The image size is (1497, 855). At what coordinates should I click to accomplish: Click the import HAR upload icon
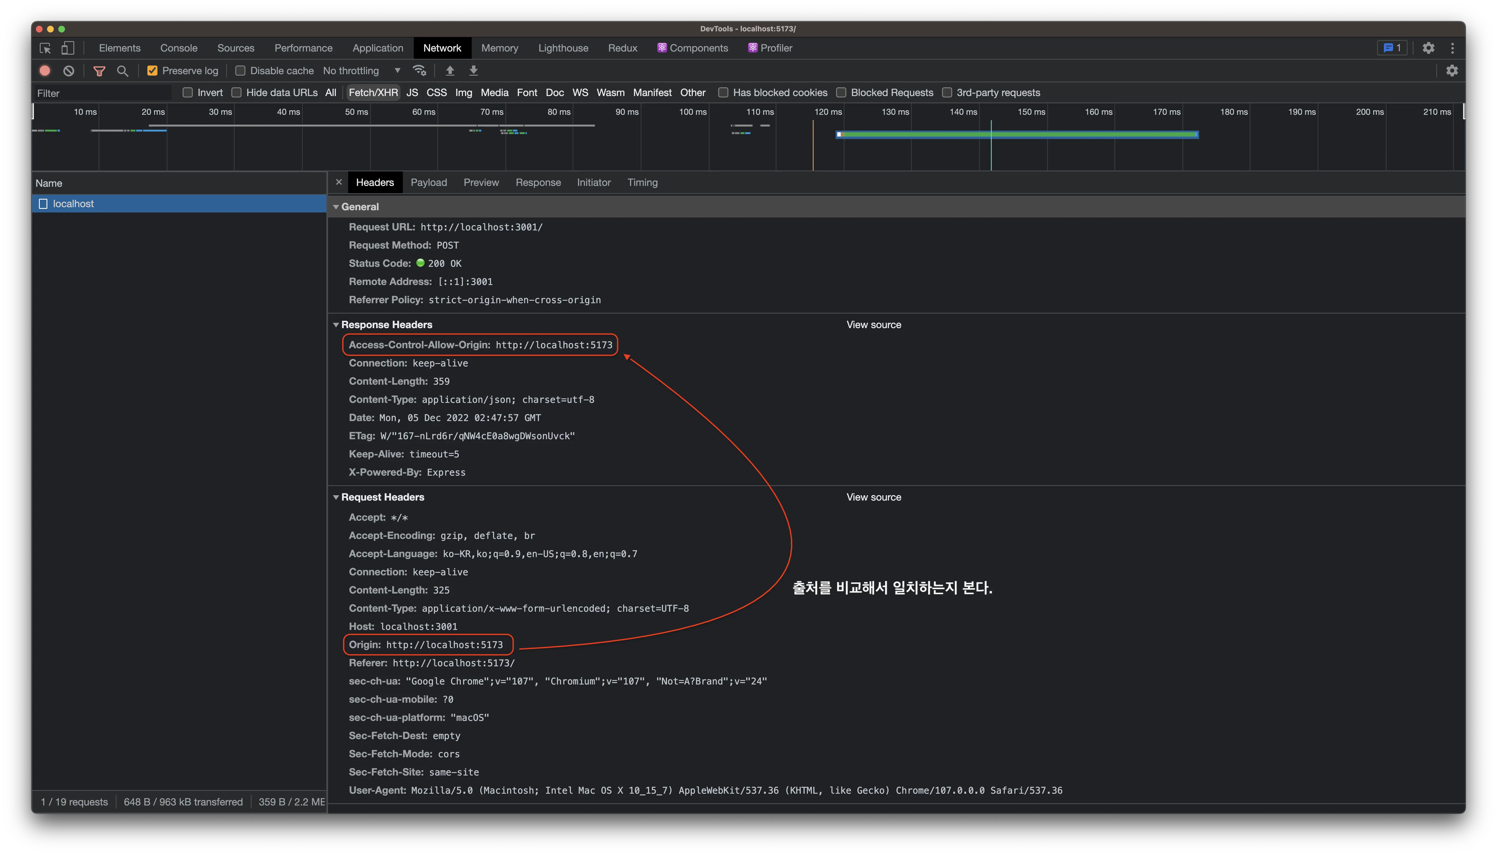coord(450,71)
